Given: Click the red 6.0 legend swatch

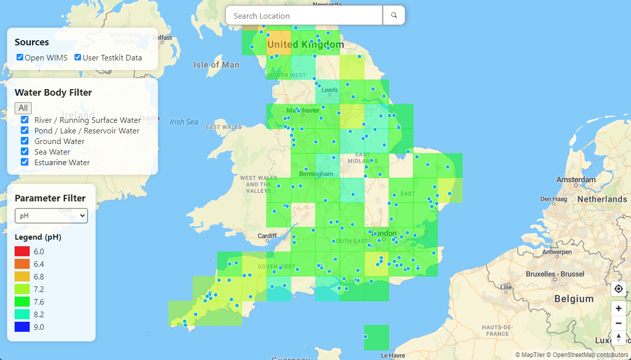Looking at the screenshot, I should coord(22,251).
